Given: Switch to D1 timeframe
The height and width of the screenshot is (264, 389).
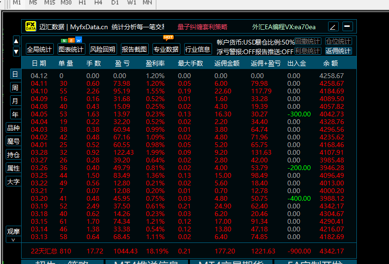Looking at the screenshot, I should point(115,3).
